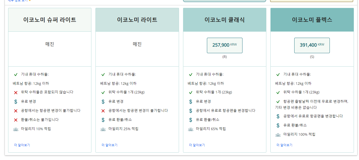The width and height of the screenshot is (359, 160).
Task: Click the green checkmark beside 위탁 수하물 1개 in Classic
Action: coord(191,92)
